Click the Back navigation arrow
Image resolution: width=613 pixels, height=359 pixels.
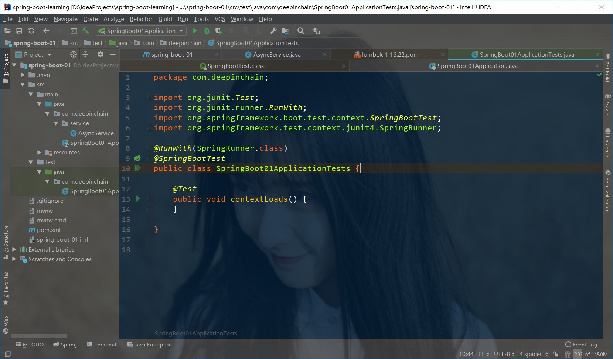(46, 31)
